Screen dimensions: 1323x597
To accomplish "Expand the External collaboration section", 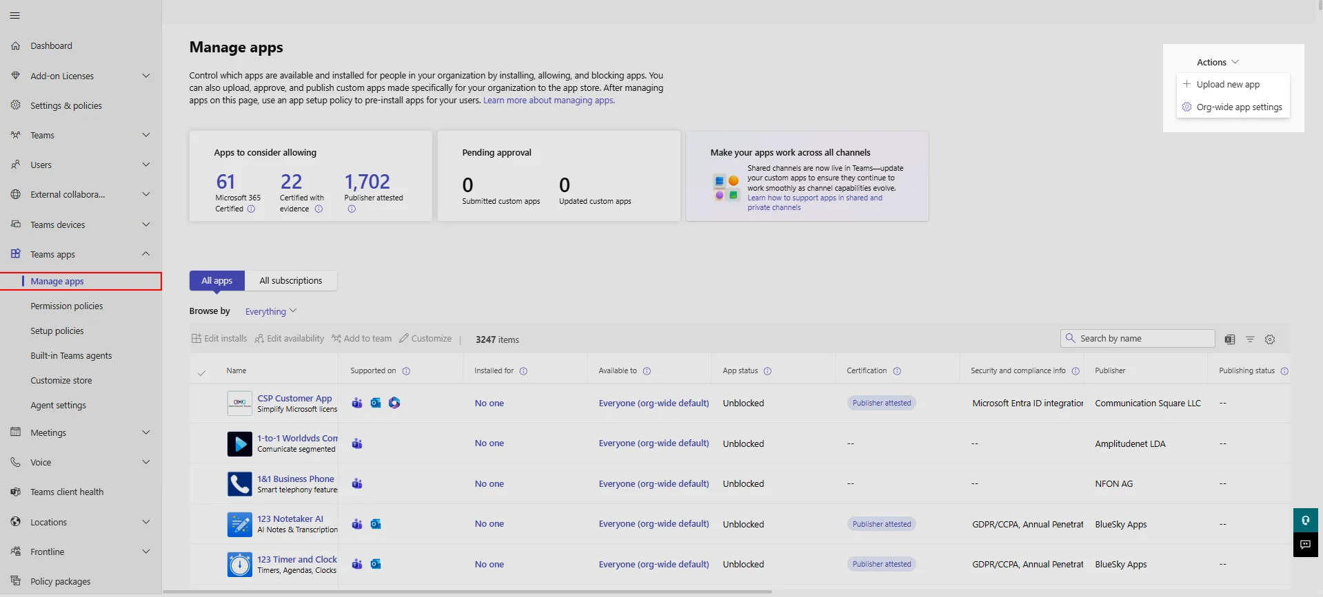I will click(x=145, y=194).
